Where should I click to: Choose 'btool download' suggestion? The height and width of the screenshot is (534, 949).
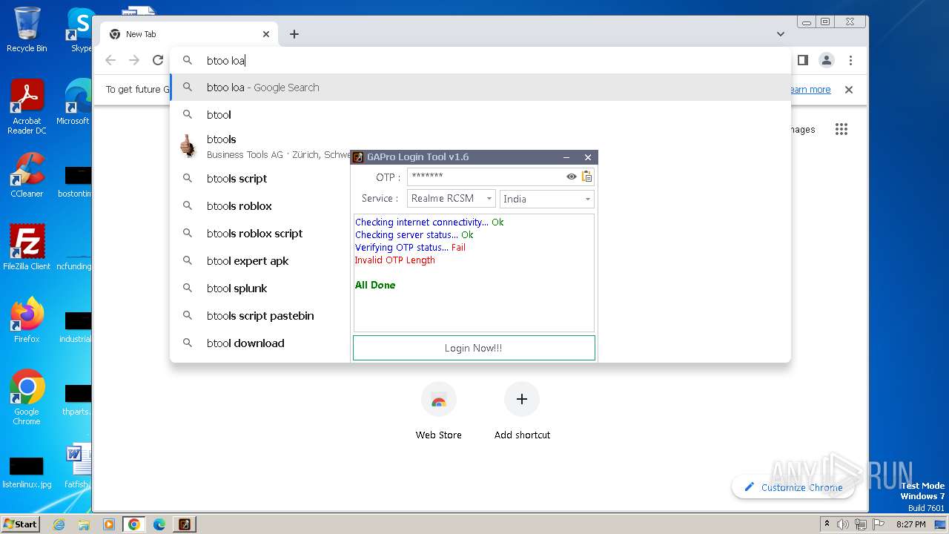259,343
